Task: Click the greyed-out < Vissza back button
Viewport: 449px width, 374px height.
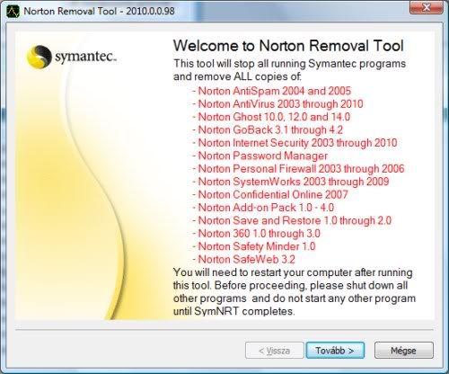Action: 274,351
